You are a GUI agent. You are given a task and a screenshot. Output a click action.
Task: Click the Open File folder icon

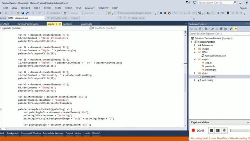tap(18, 13)
